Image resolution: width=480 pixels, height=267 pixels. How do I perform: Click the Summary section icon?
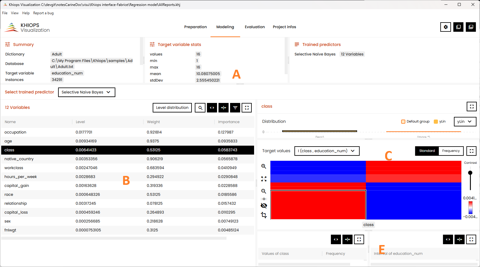(8, 44)
